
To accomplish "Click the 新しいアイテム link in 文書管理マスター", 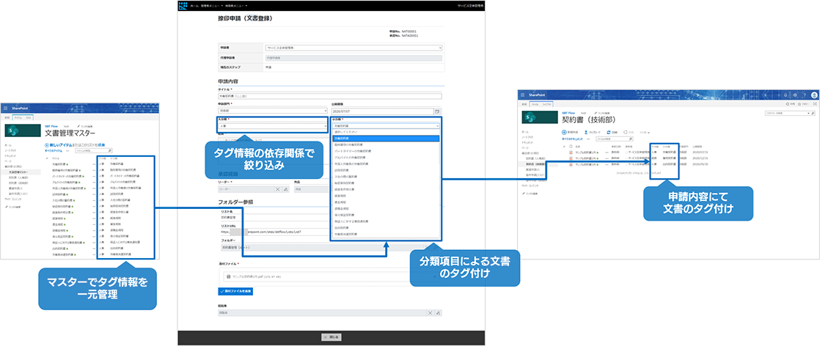I will pos(61,144).
